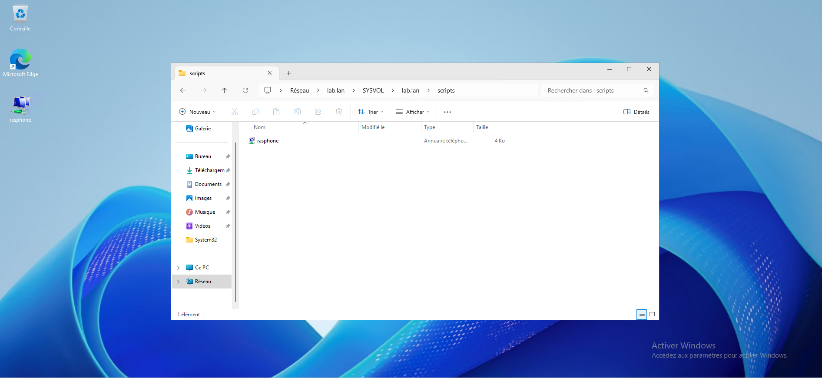
Task: Click the Rename icon in toolbar
Action: click(x=297, y=112)
